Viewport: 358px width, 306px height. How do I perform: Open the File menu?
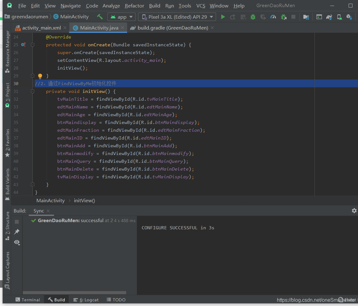(22, 6)
